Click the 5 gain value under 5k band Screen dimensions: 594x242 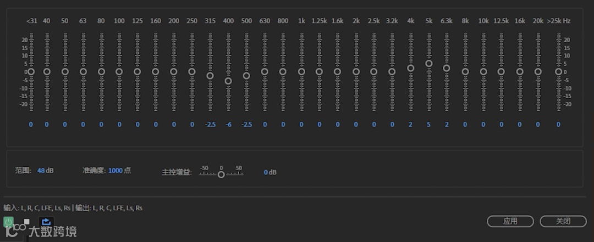[429, 125]
